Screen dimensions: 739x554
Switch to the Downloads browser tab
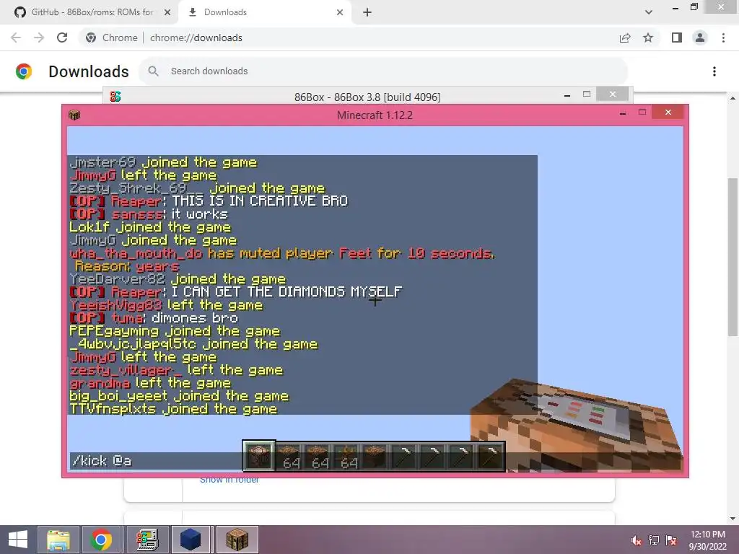click(266, 12)
